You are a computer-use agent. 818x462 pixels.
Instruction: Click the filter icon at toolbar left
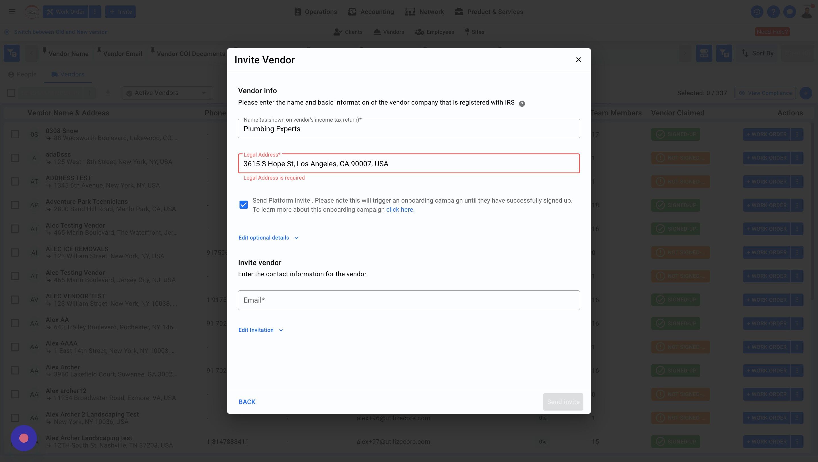(12, 53)
